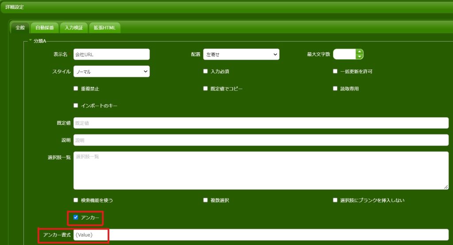The height and width of the screenshot is (245, 453).
Task: Click the 最大文字数 number field
Action: pos(344,54)
